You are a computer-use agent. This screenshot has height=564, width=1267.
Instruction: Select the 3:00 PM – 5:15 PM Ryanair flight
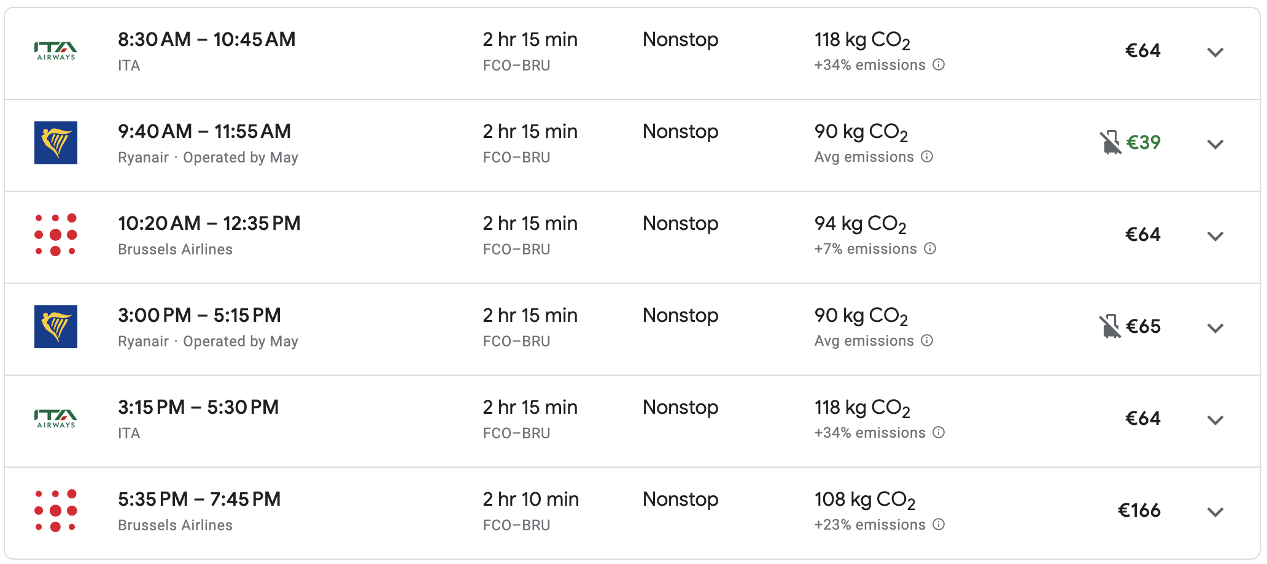point(200,315)
